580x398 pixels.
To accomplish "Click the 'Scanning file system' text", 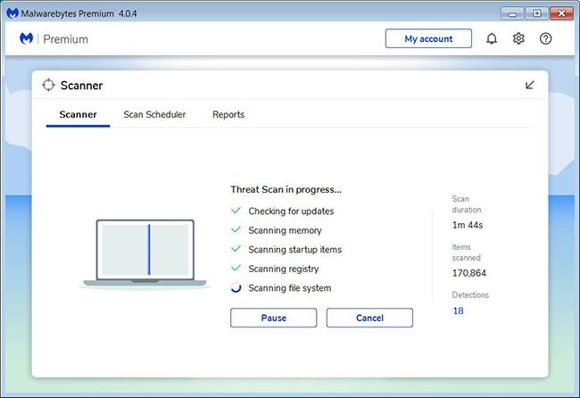I will point(290,288).
